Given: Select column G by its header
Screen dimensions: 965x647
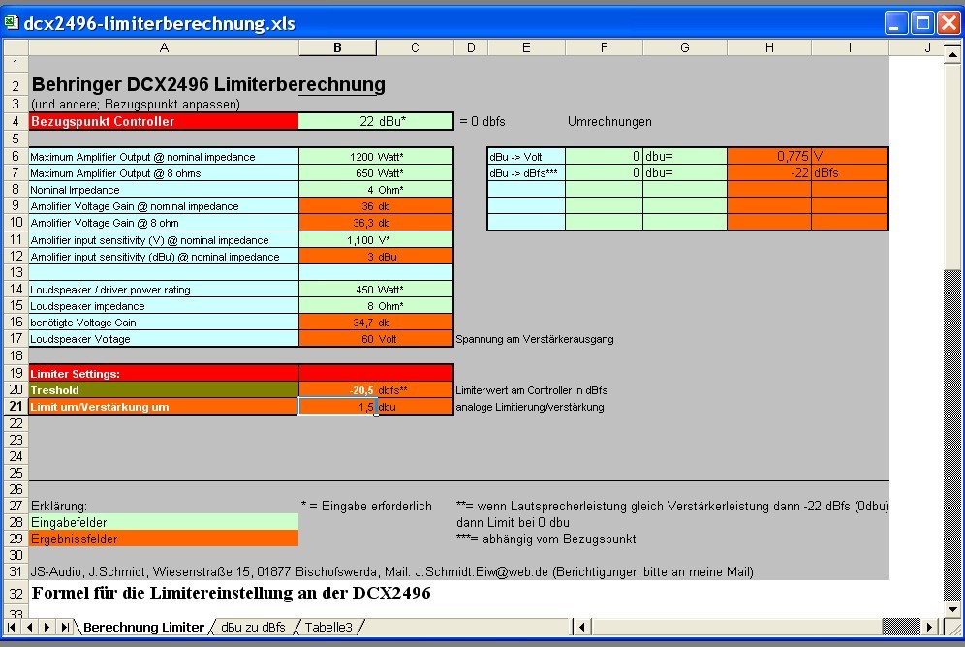Looking at the screenshot, I should (x=685, y=48).
